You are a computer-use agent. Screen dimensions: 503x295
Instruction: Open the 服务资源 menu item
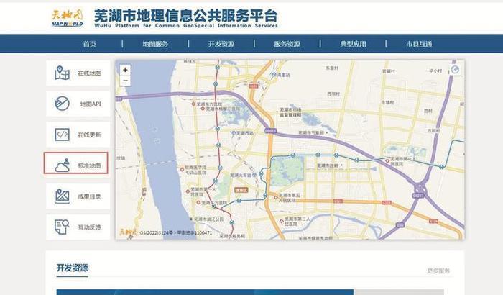287,44
